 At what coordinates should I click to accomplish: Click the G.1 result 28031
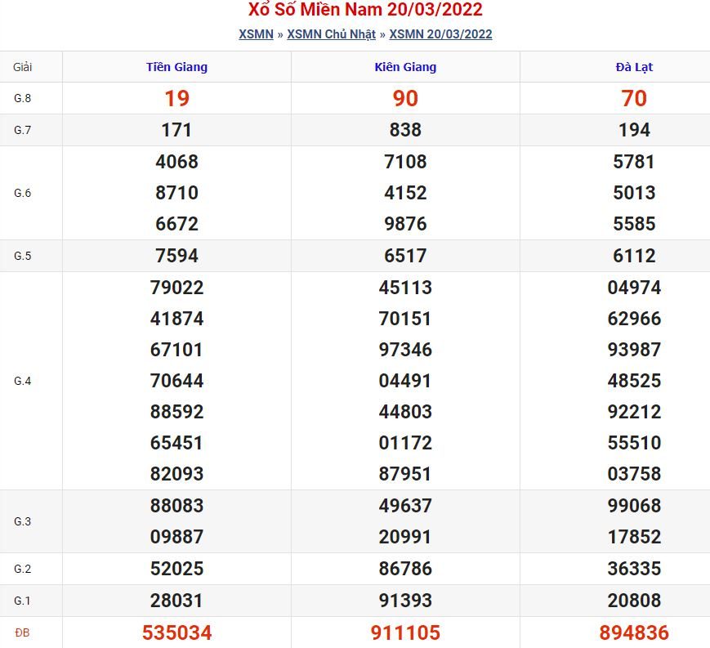[x=176, y=601]
